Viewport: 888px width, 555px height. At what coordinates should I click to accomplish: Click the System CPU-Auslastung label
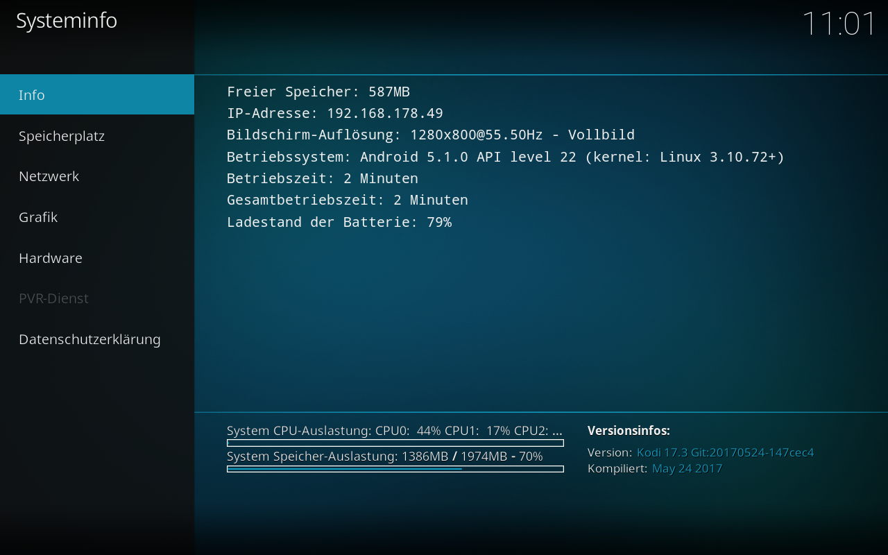(x=395, y=430)
